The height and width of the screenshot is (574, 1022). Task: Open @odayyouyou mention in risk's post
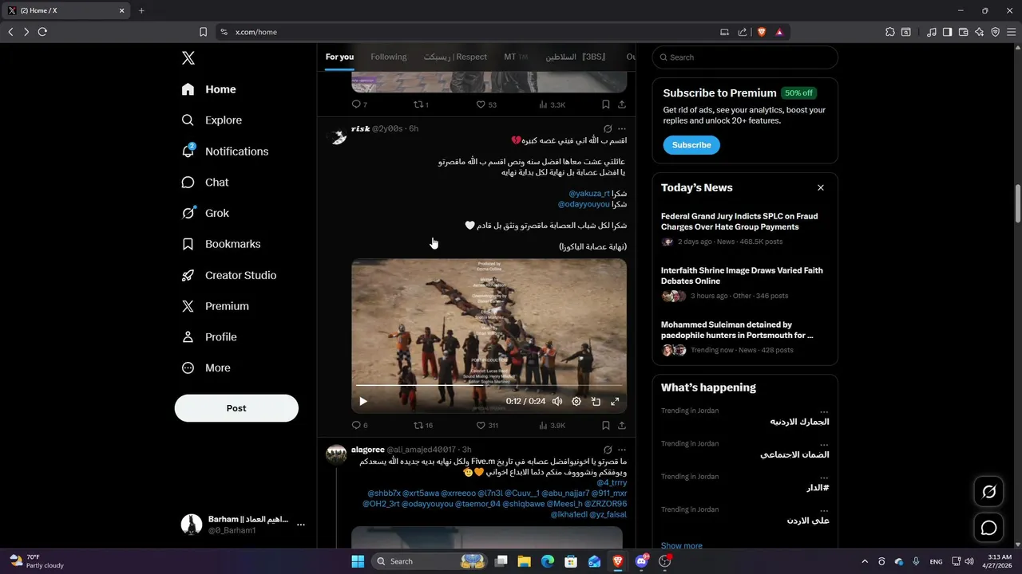click(584, 204)
